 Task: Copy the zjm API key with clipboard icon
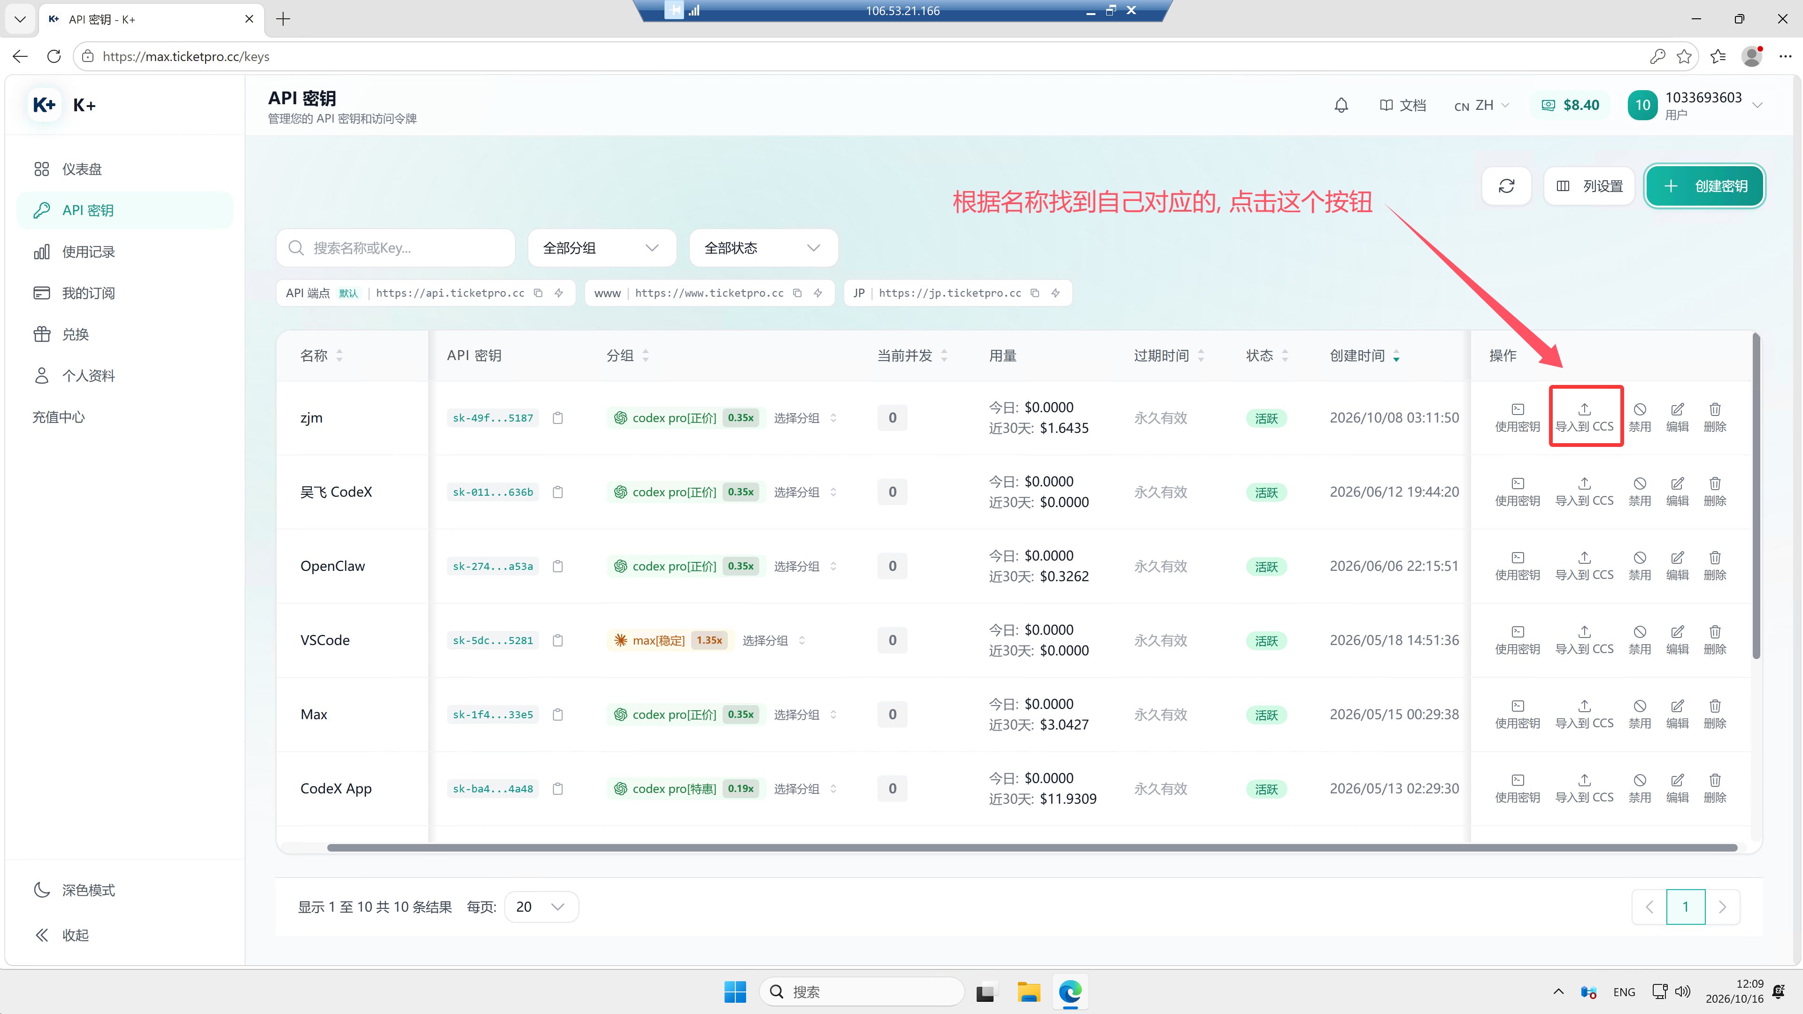pos(558,418)
